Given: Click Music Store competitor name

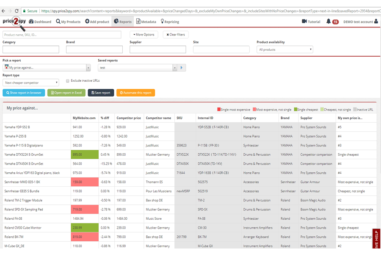Looking at the screenshot, I should pyautogui.click(x=154, y=219).
